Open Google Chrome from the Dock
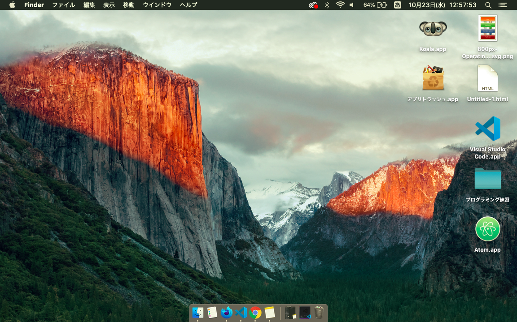 coord(255,313)
